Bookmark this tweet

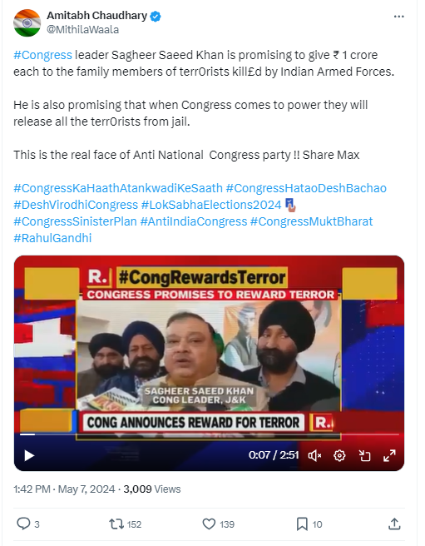(302, 524)
